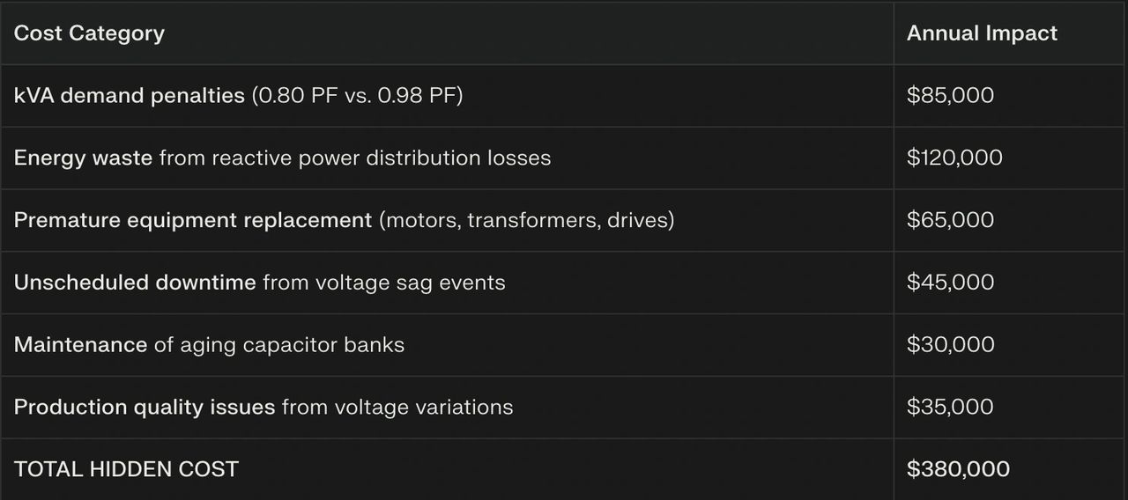Click the $30,000 amount cell

click(950, 344)
